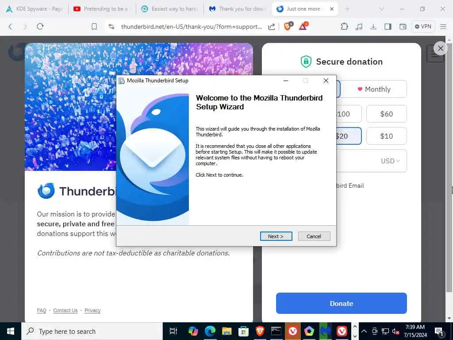Screen dimensions: 453x340
Task: Open the tab search dropdown chevron
Action: point(381,9)
